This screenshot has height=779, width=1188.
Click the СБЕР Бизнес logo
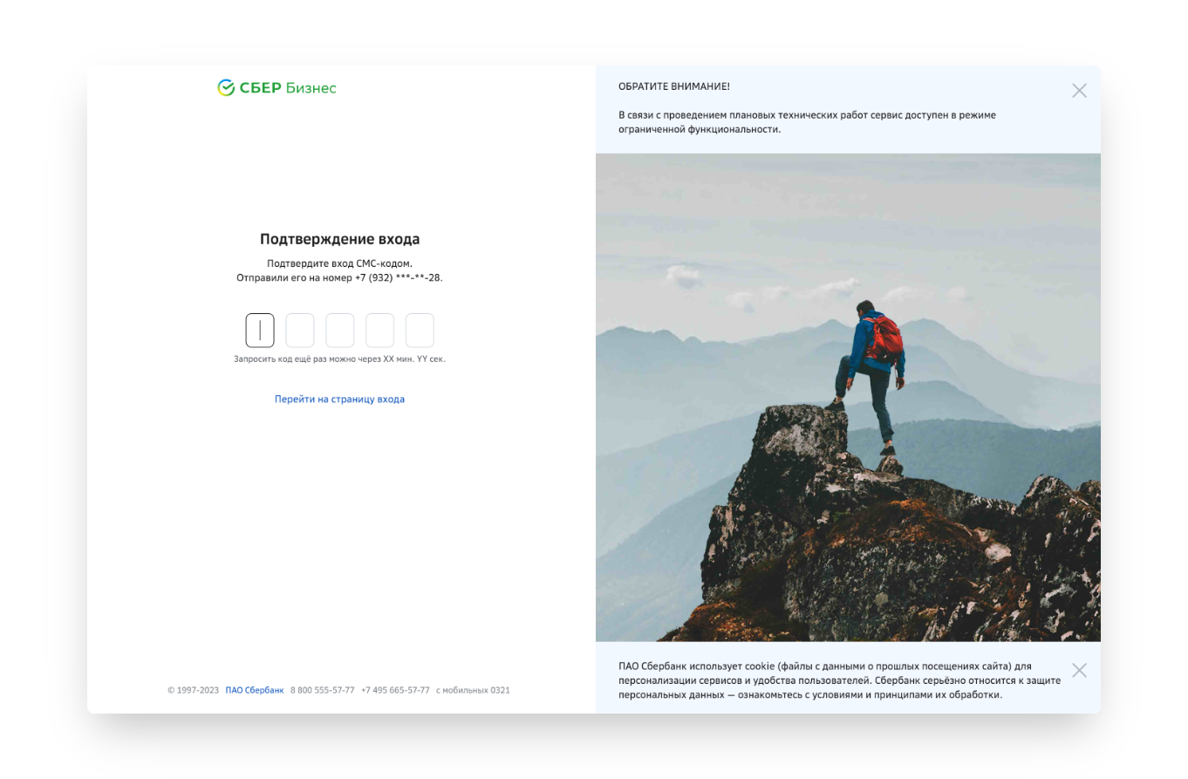coord(277,87)
